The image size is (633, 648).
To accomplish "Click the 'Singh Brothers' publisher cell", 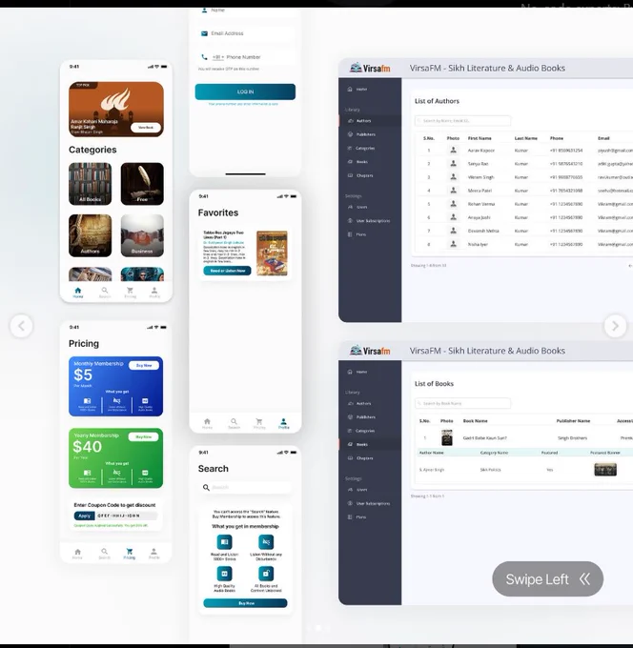I will tap(572, 438).
